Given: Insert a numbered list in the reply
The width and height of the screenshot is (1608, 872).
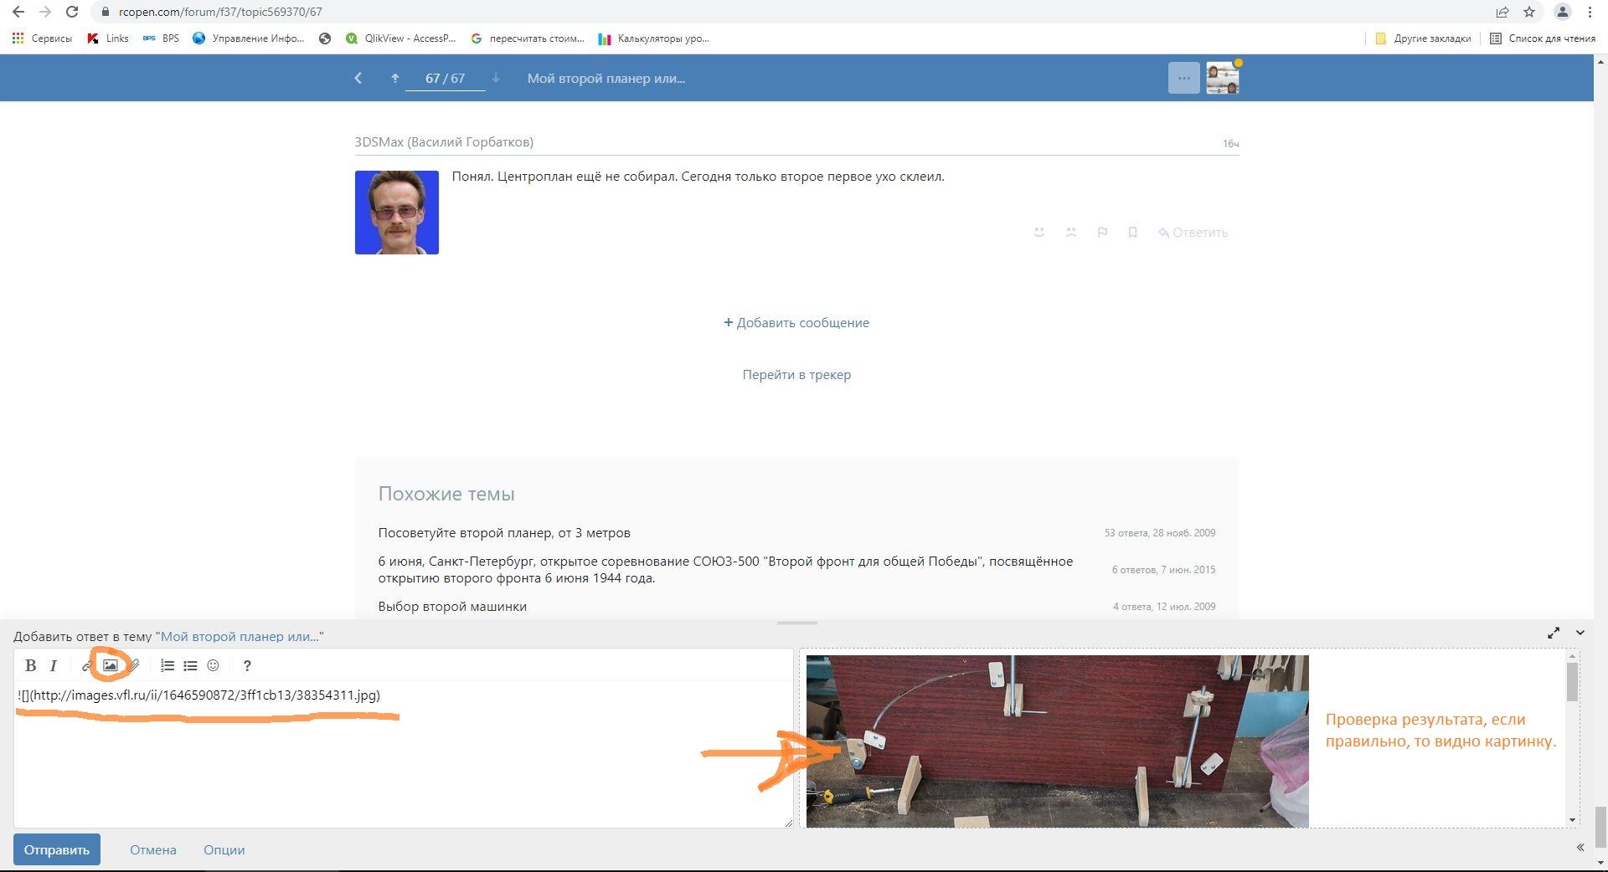Looking at the screenshot, I should pos(167,665).
